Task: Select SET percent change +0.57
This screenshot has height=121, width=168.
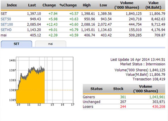Action: coord(74,14)
